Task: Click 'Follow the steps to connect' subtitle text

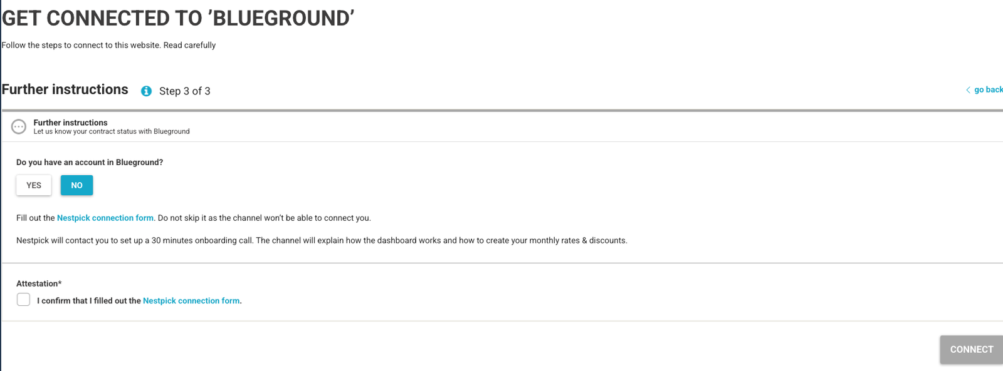Action: (x=109, y=45)
